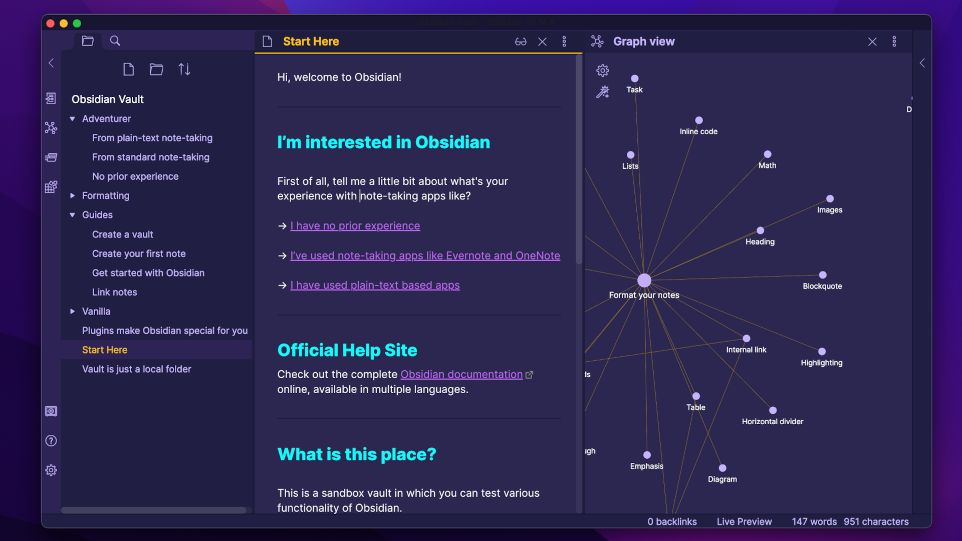Open the graph view from the left ribbon
Screen dimensions: 962x541
51,128
